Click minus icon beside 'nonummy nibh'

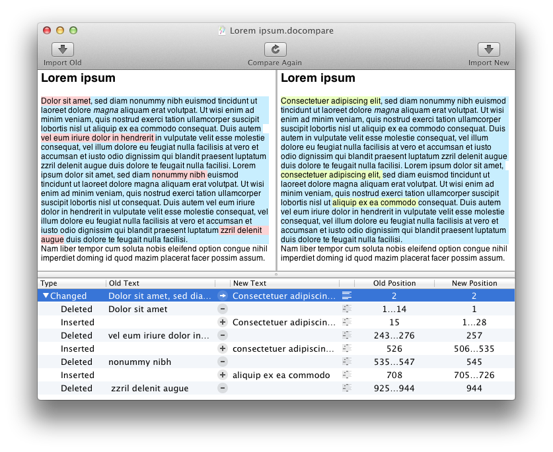pos(223,362)
